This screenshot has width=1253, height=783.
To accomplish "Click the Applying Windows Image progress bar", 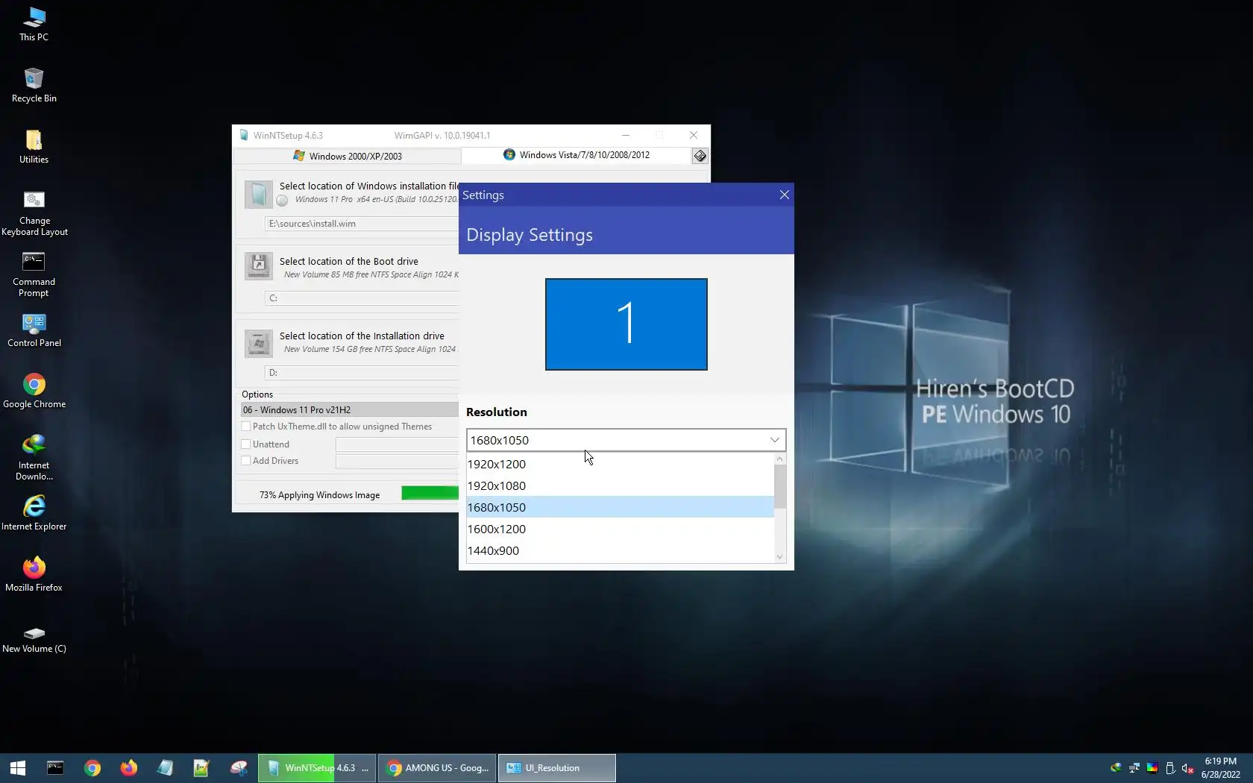I will (430, 493).
